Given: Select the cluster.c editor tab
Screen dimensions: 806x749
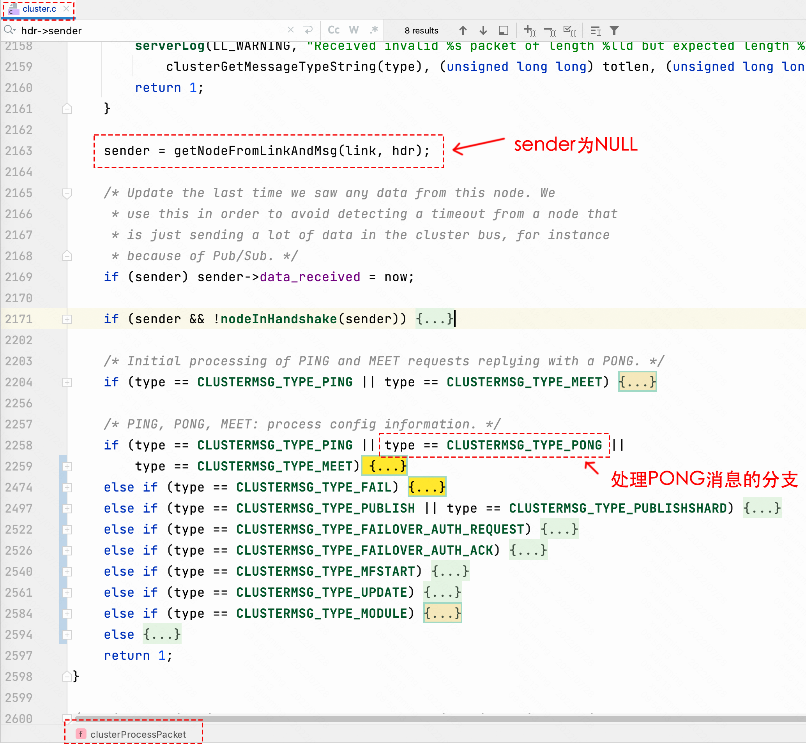Looking at the screenshot, I should 39,9.
